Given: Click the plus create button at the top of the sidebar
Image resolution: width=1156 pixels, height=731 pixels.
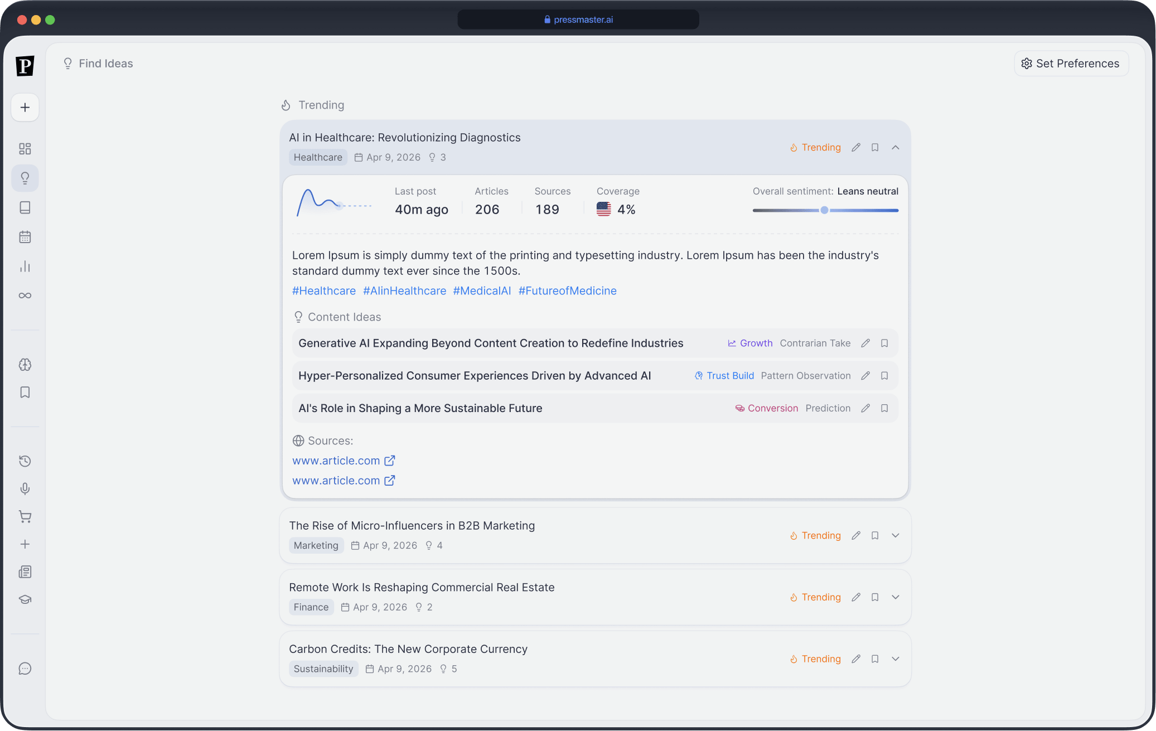Looking at the screenshot, I should pos(25,108).
